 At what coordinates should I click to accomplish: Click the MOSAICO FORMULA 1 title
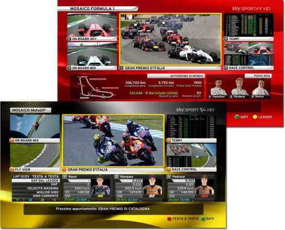pyautogui.click(x=92, y=9)
